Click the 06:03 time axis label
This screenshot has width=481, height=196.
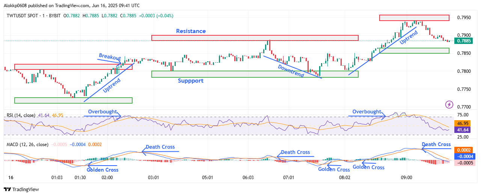click(x=248, y=177)
